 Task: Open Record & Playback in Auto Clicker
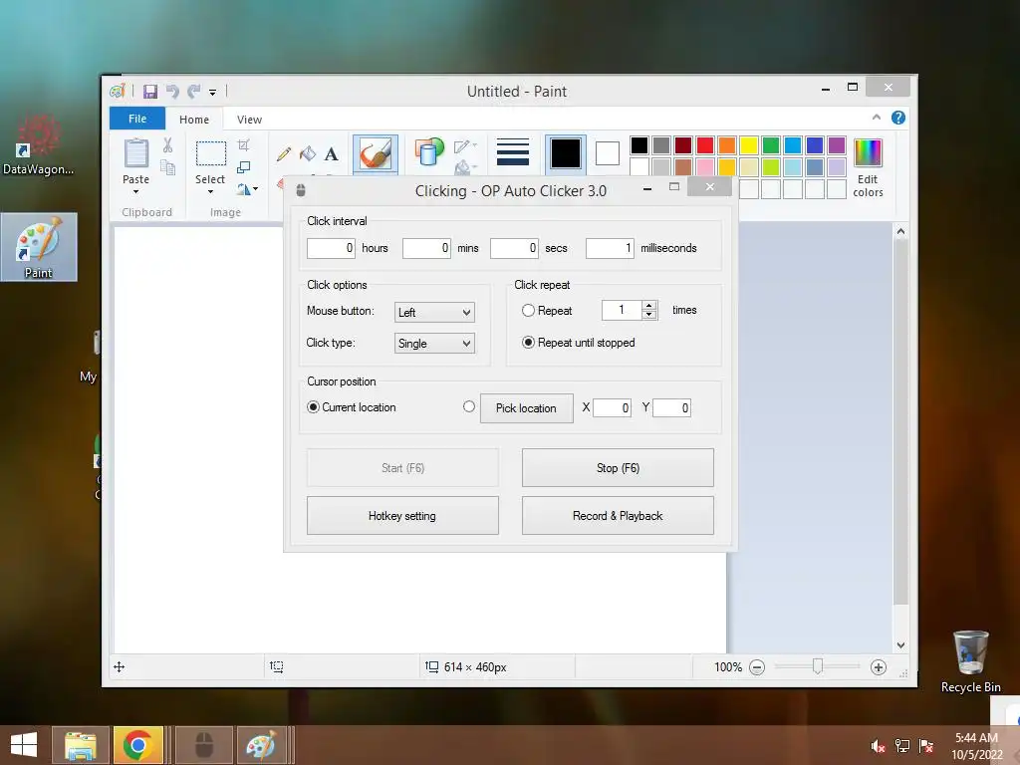[x=618, y=516]
